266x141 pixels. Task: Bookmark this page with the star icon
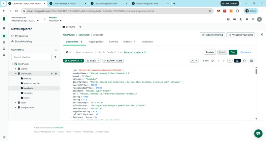coord(210,11)
